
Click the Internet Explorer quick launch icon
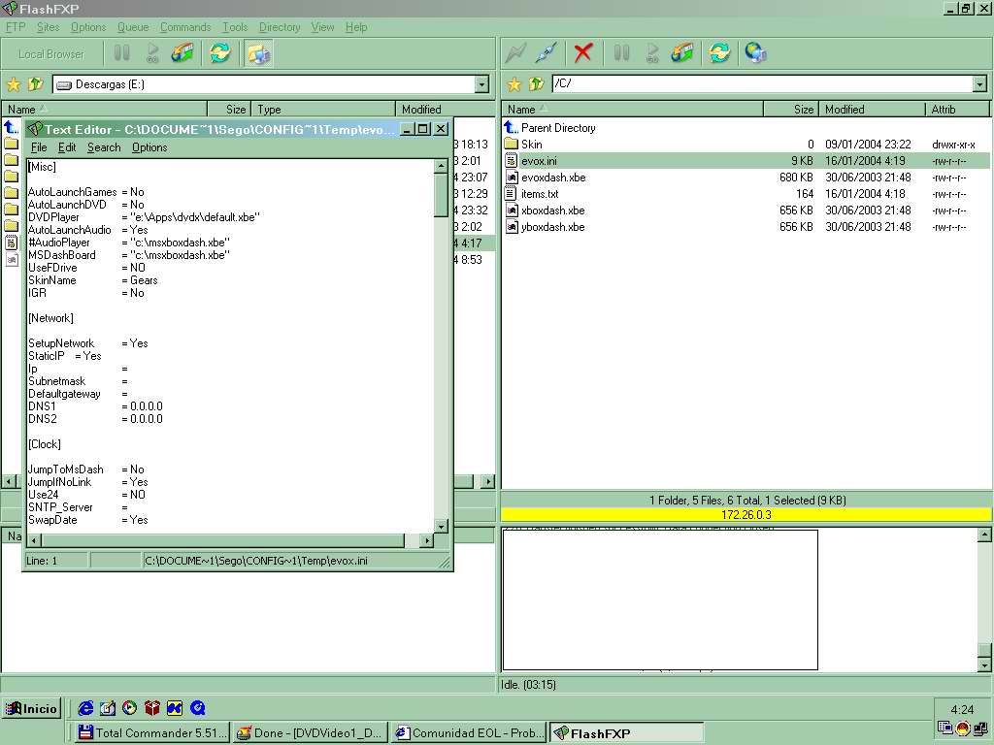[x=85, y=708]
